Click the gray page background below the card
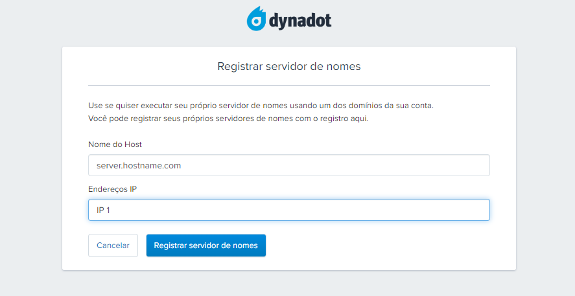The image size is (575, 296). pyautogui.click(x=289, y=284)
